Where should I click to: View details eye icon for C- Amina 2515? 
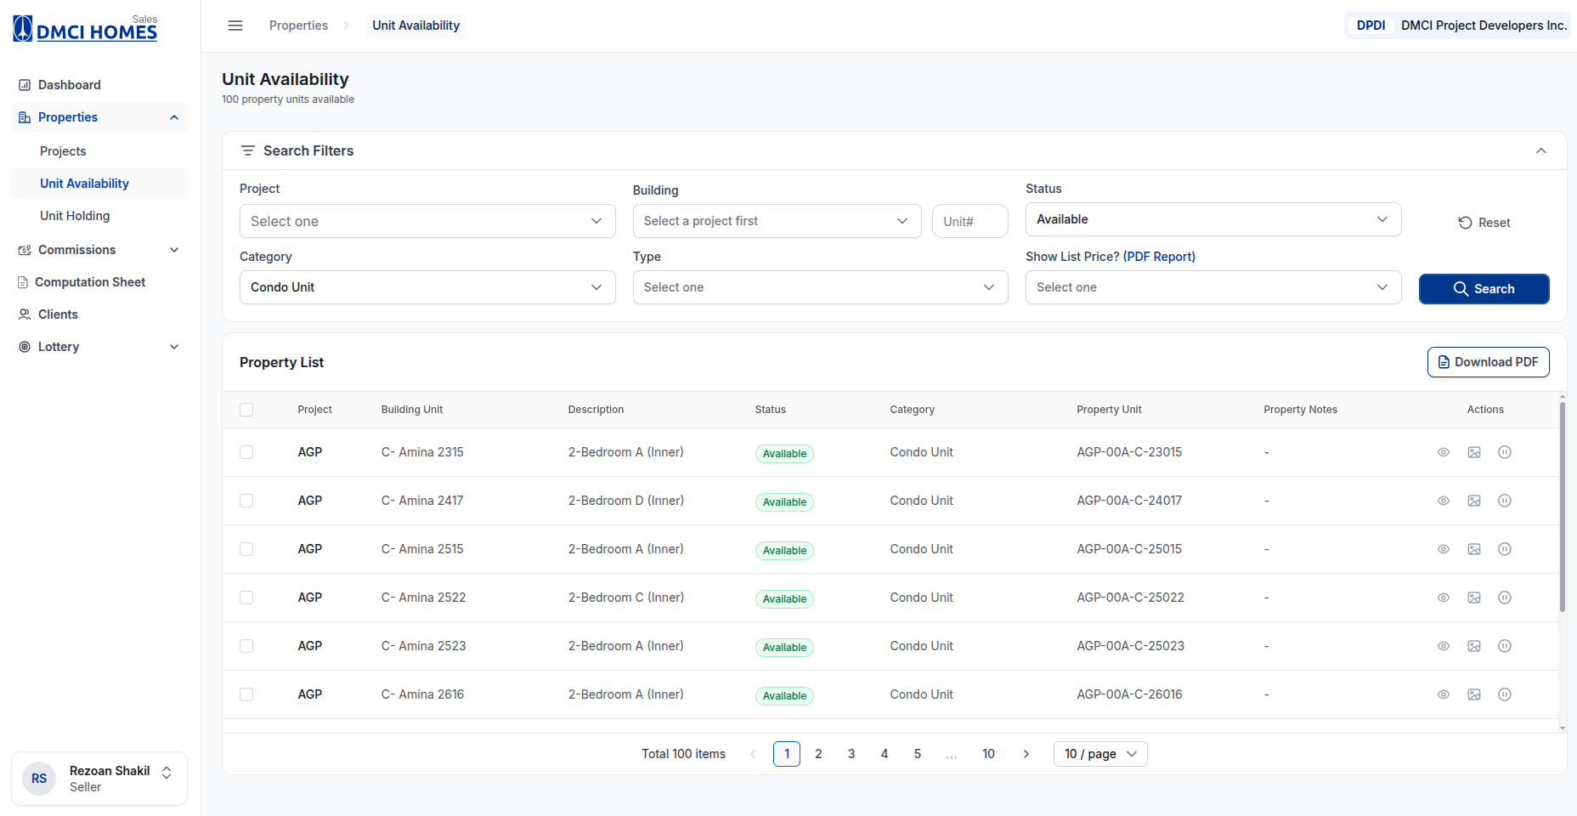click(x=1443, y=549)
